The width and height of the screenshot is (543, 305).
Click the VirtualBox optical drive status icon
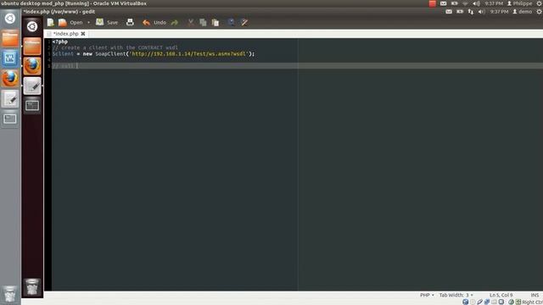(x=473, y=302)
